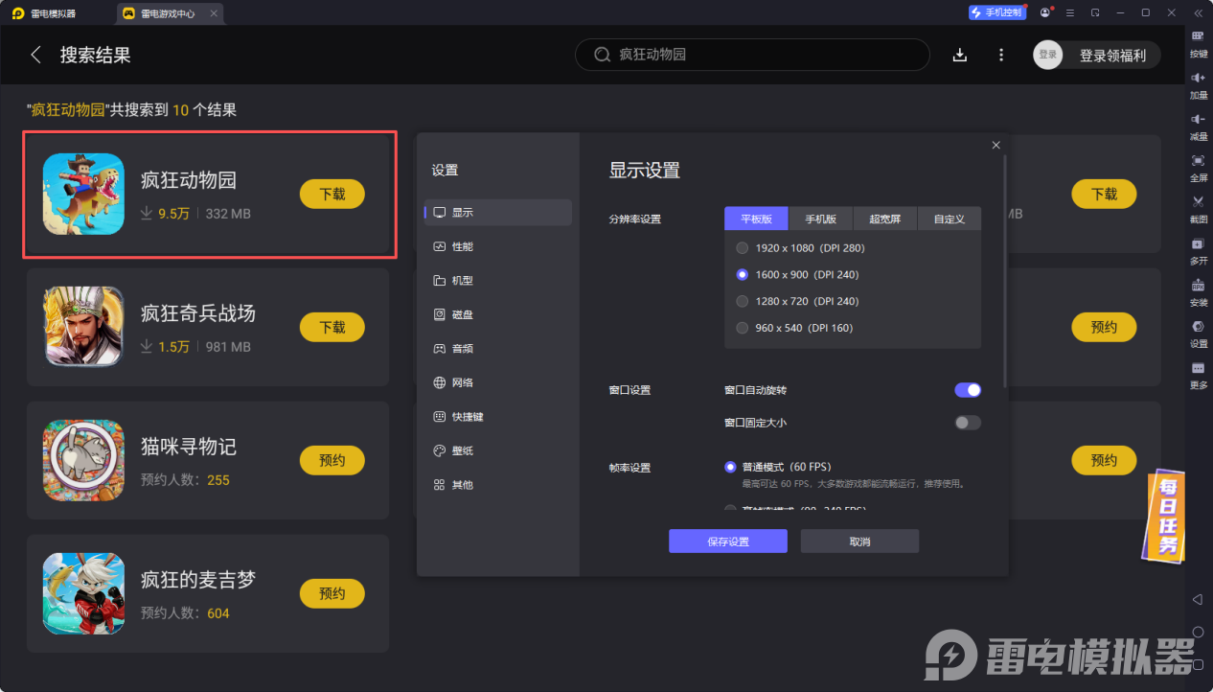The width and height of the screenshot is (1213, 692).
Task: Open the 音频 settings section
Action: pos(498,349)
